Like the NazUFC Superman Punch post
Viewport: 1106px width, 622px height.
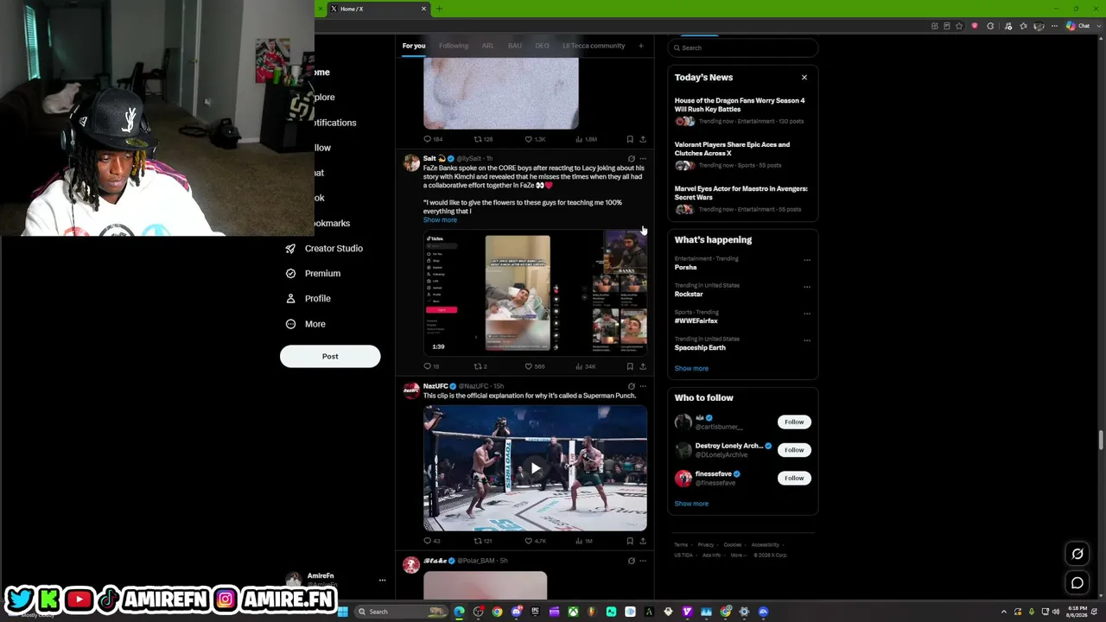click(x=529, y=541)
